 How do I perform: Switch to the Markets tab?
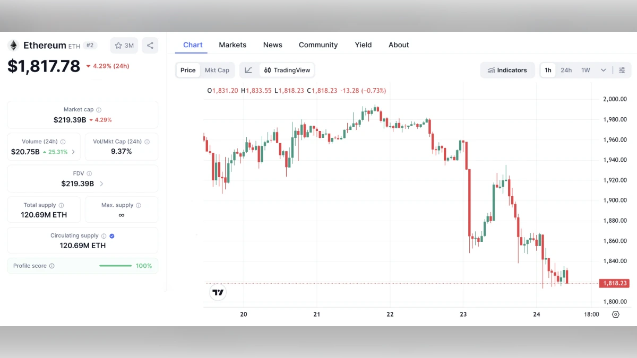pos(233,45)
